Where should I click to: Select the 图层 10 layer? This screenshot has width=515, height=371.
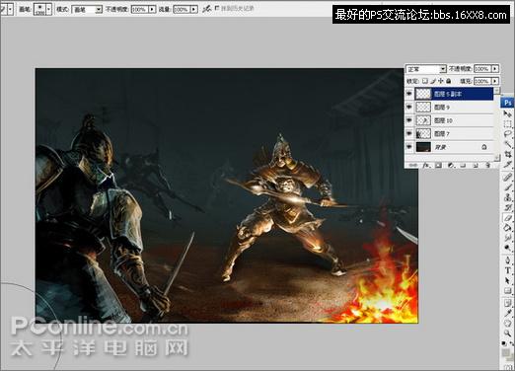[454, 120]
